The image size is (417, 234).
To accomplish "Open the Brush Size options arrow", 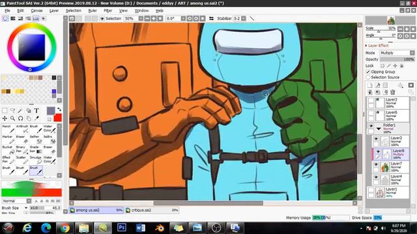I will [x=26, y=208].
